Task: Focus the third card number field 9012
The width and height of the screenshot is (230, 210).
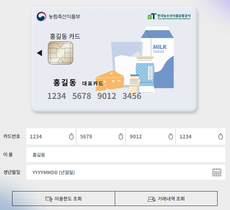Action: pyautogui.click(x=151, y=136)
